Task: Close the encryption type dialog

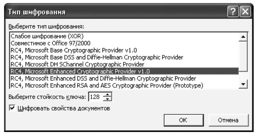Action: (x=245, y=12)
